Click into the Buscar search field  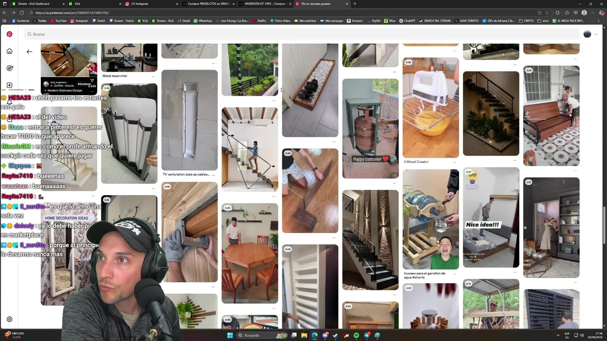coord(302,34)
